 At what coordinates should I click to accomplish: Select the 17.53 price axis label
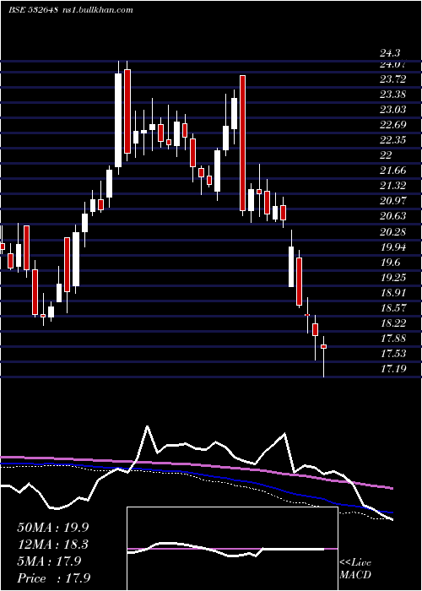click(393, 354)
